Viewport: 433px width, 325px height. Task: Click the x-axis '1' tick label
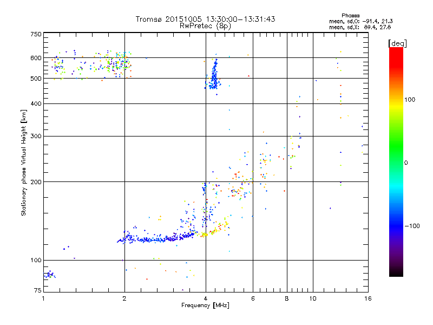point(43,298)
